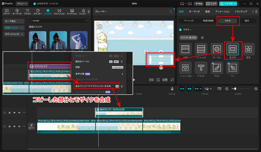Viewport: 261px width, 152px height.
Task: Expand the ボディエフェクト category
Action: (x=14, y=34)
